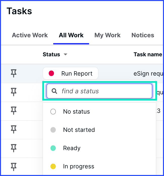Go to the Notices tab
This screenshot has height=176, width=164.
coord(143,35)
